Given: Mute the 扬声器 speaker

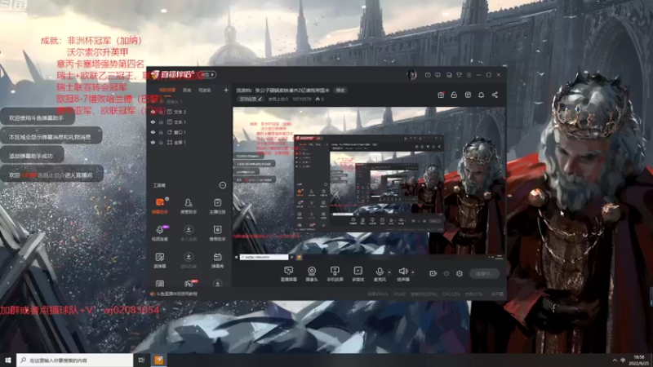Looking at the screenshot, I should coord(402,274).
